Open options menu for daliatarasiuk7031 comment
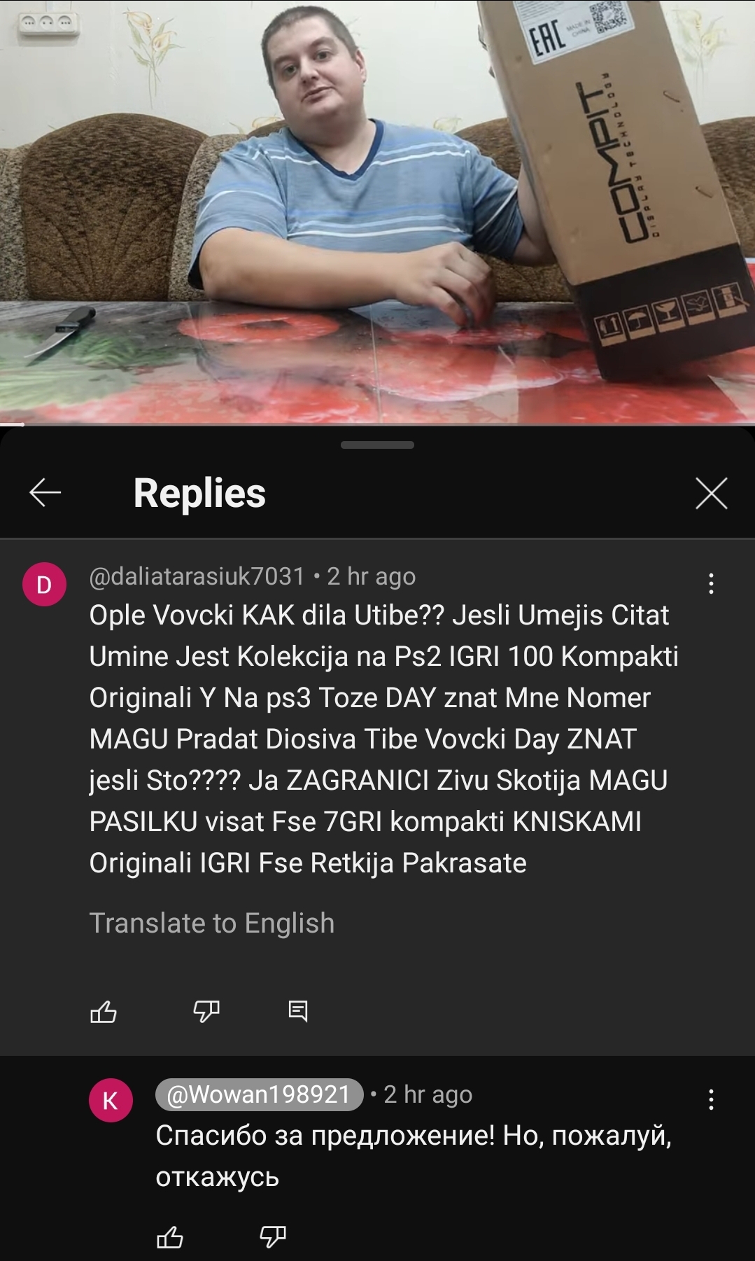Image resolution: width=755 pixels, height=1261 pixels. point(711,583)
